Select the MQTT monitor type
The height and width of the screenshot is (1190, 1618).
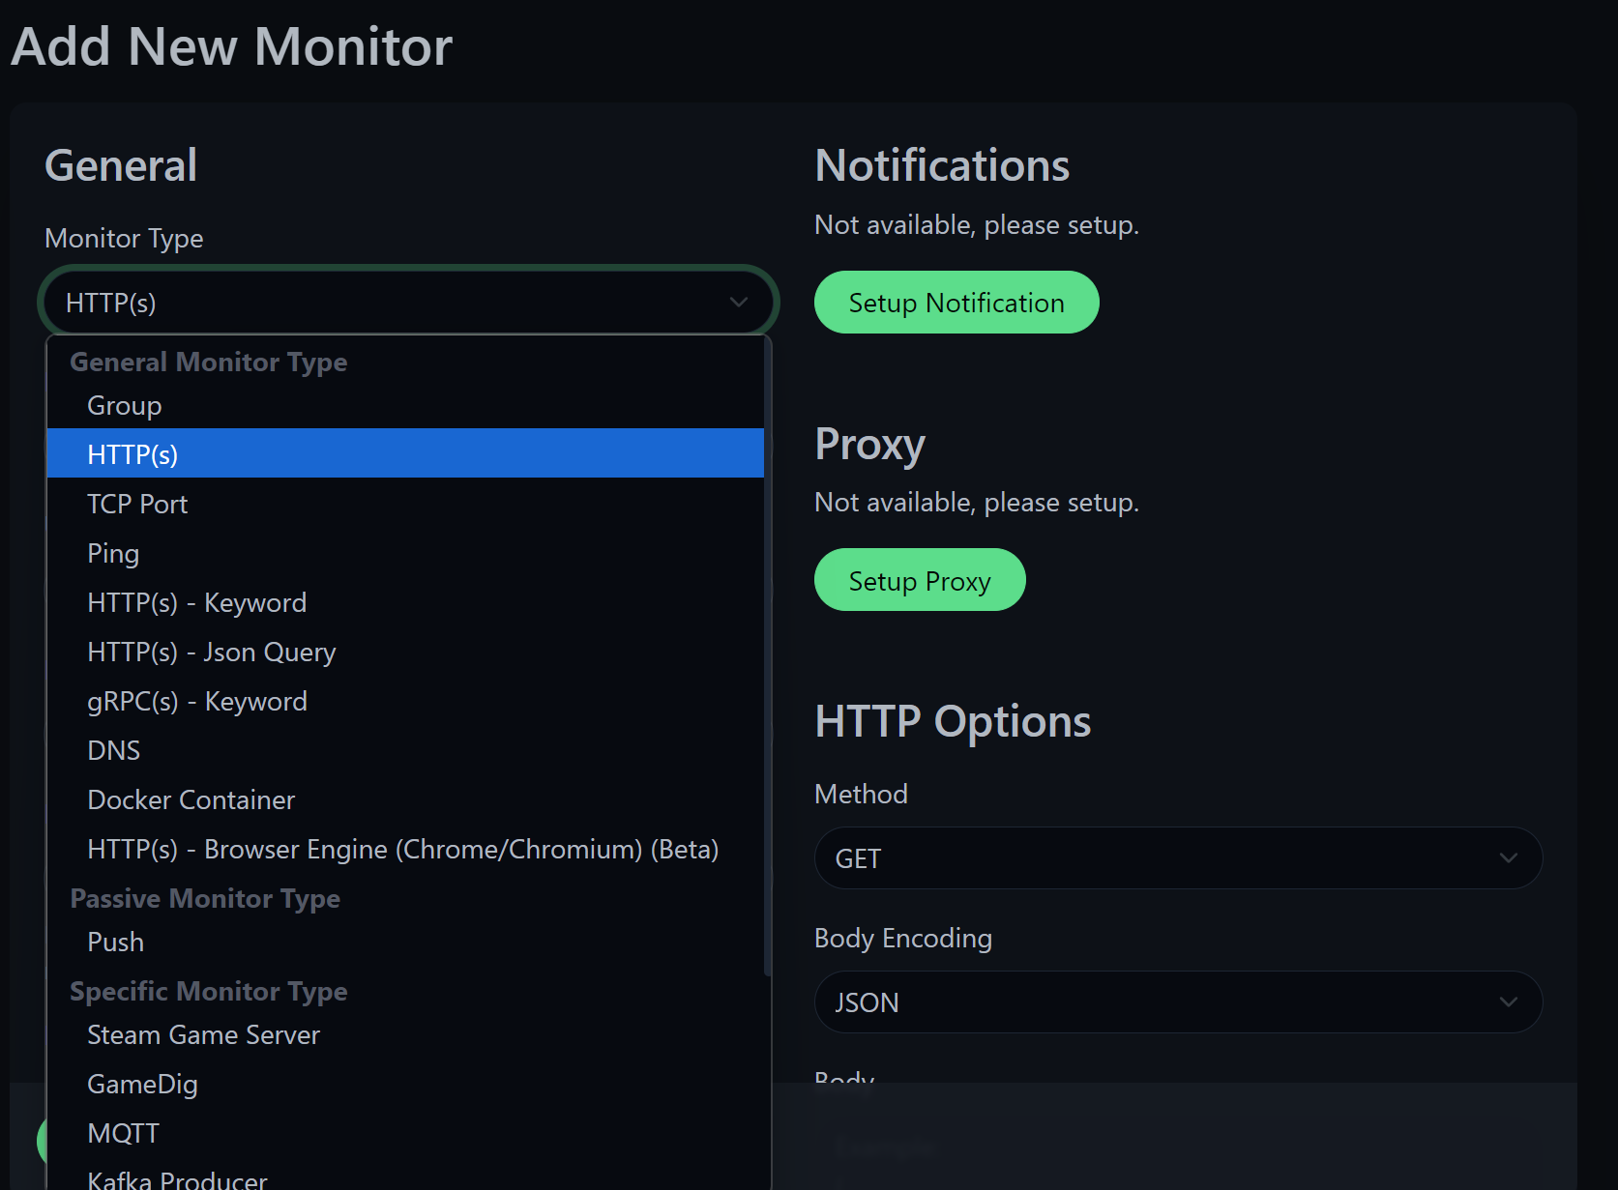[x=123, y=1131]
